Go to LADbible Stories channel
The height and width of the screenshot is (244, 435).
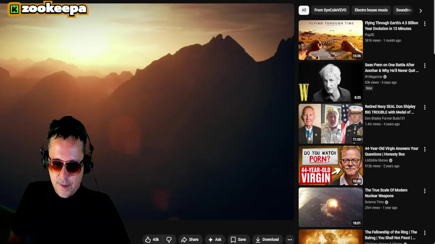click(376, 160)
